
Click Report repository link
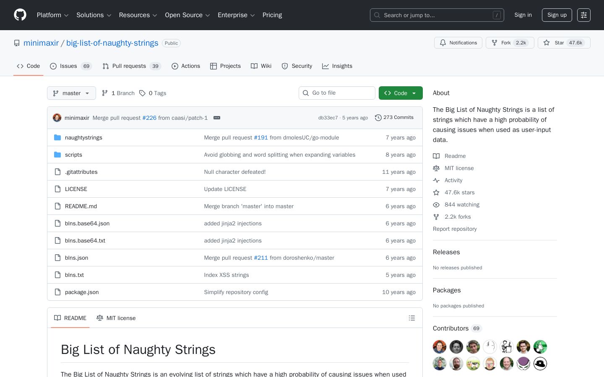point(455,229)
